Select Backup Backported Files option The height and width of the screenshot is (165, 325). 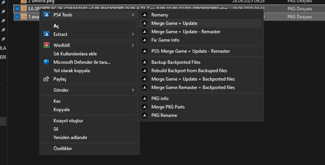(176, 62)
